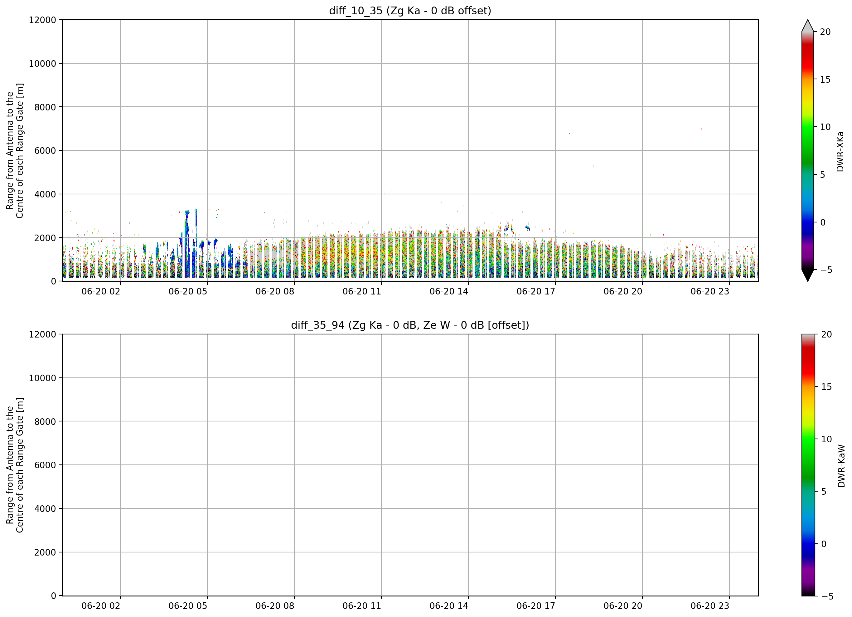This screenshot has height=617, width=852.
Task: Click the '06-20 20' x-tick in the diff_35_94 plot
Action: [623, 606]
